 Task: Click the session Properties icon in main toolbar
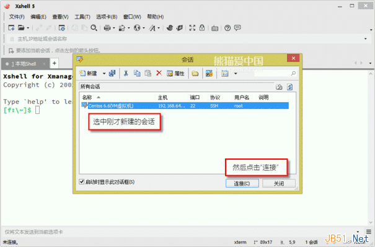62,28
